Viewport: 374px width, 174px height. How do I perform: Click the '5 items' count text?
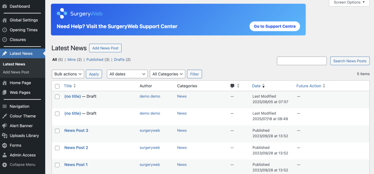pos(363,74)
